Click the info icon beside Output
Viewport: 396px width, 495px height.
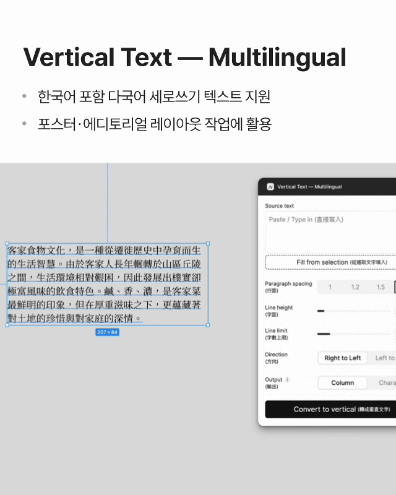coord(287,379)
